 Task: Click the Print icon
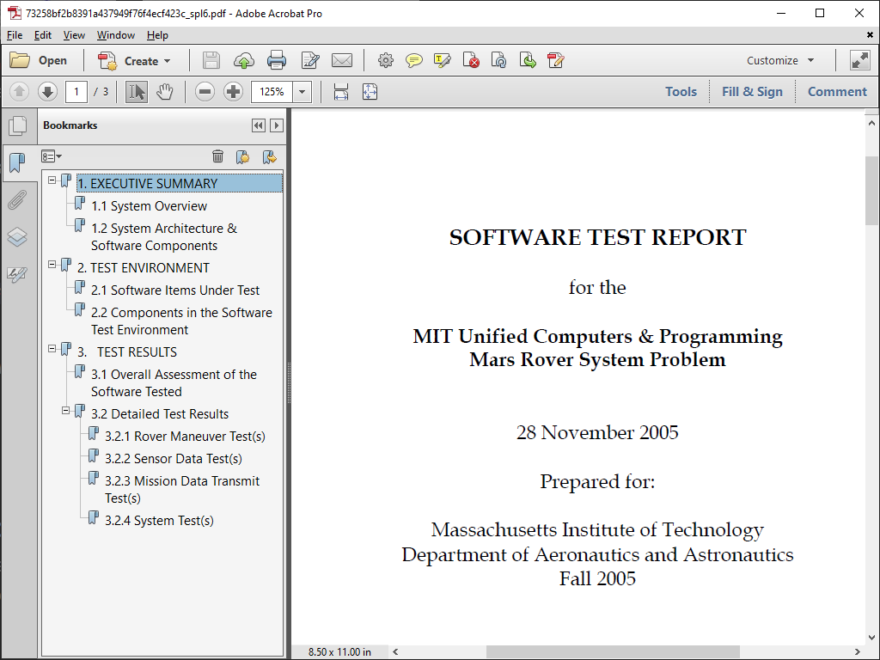coord(276,61)
